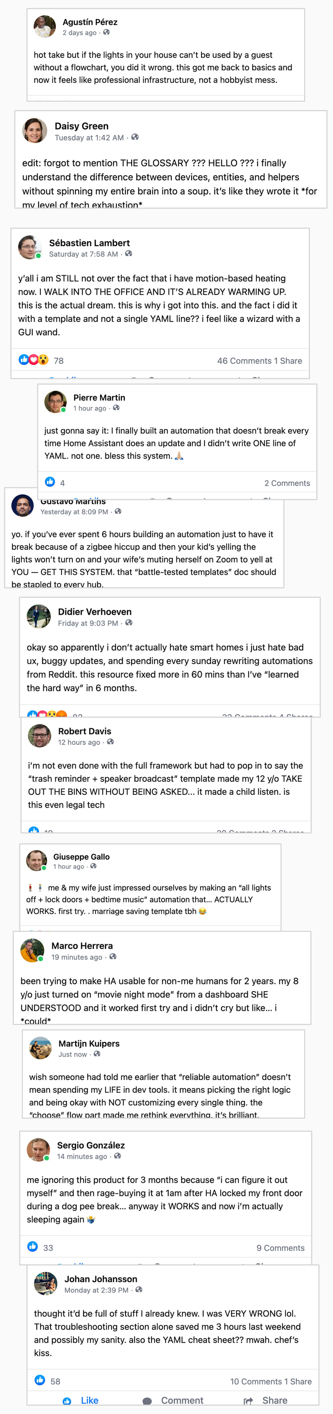
Task: Click the like reaction next to 58 on Johan's post
Action: (x=40, y=1380)
